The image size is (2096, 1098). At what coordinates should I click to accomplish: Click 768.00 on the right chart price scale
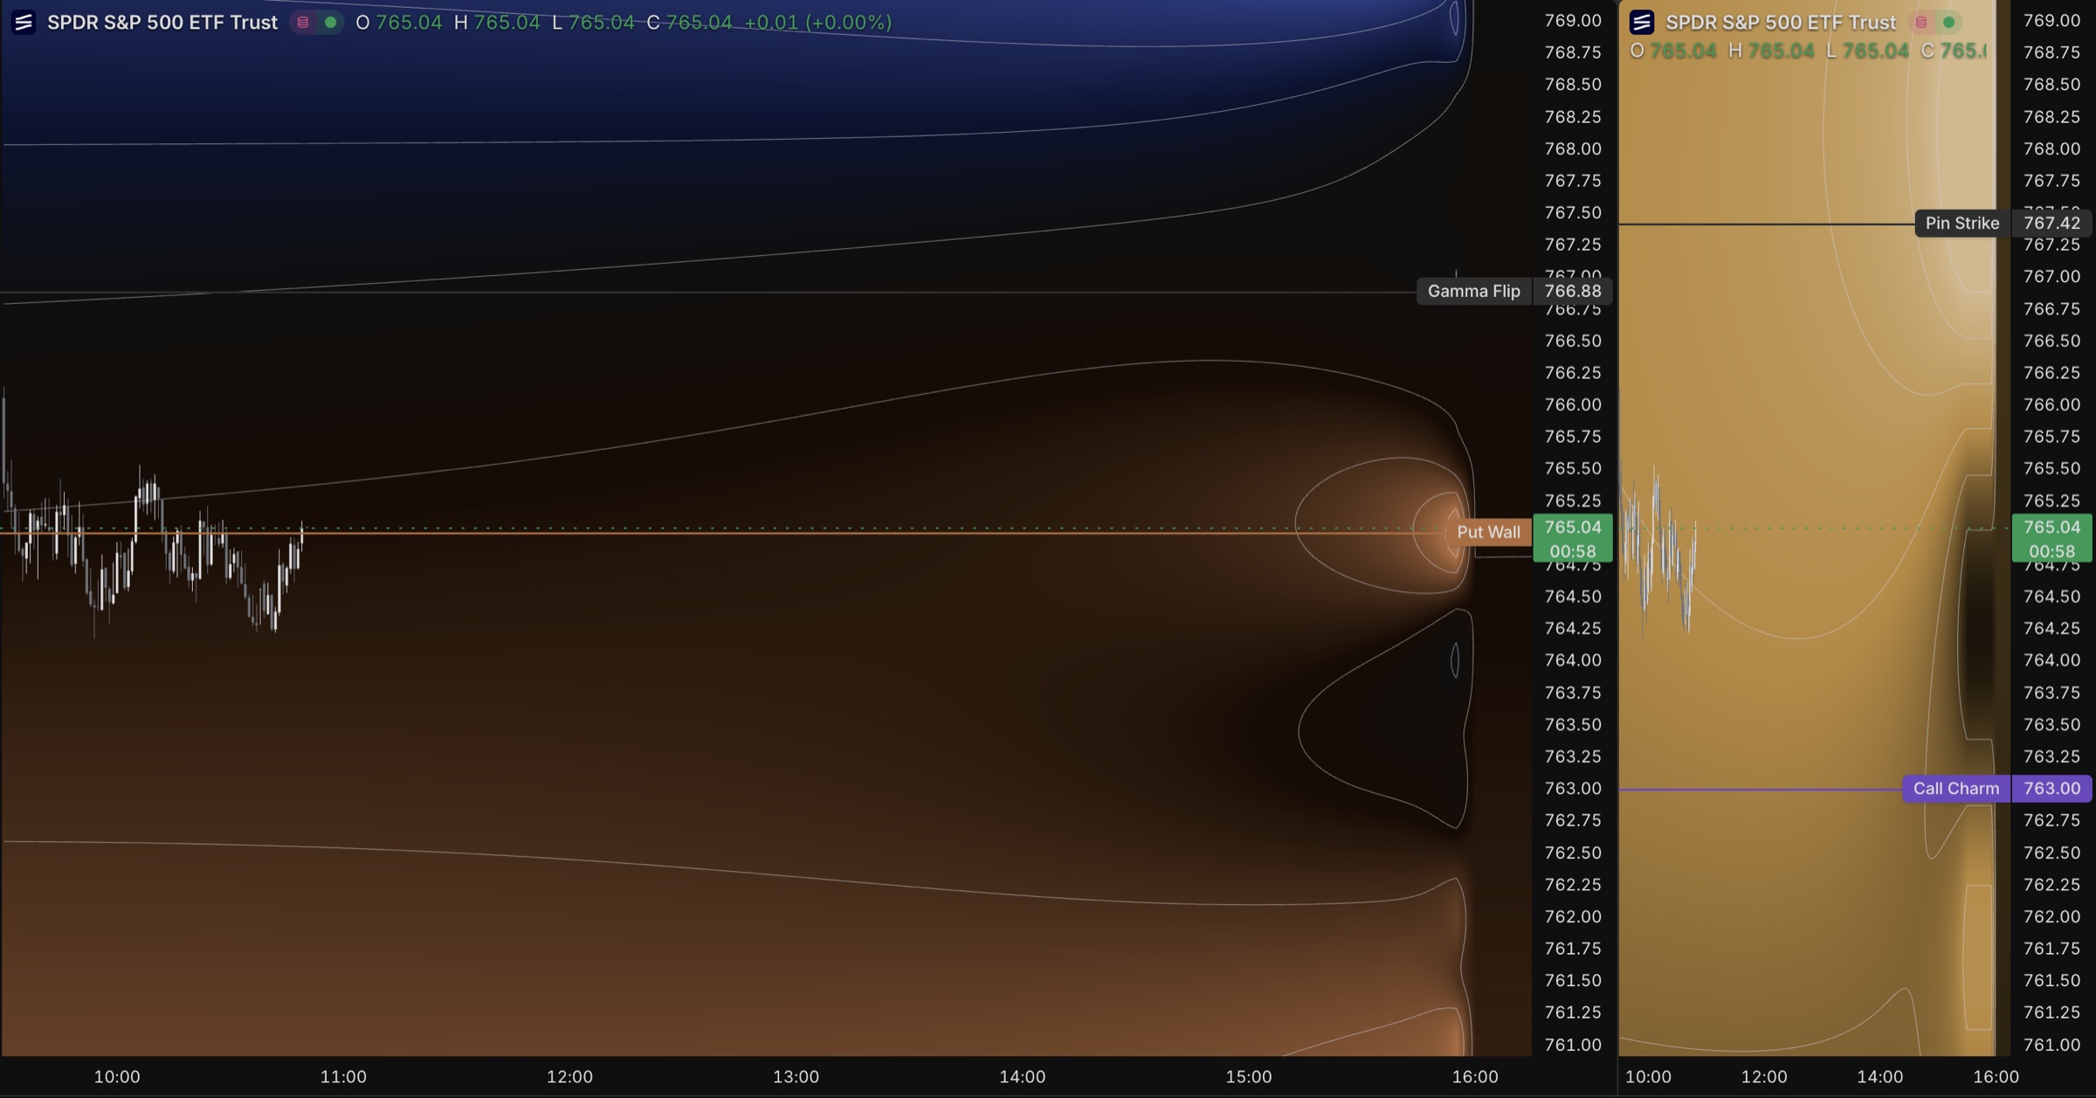pos(2051,148)
